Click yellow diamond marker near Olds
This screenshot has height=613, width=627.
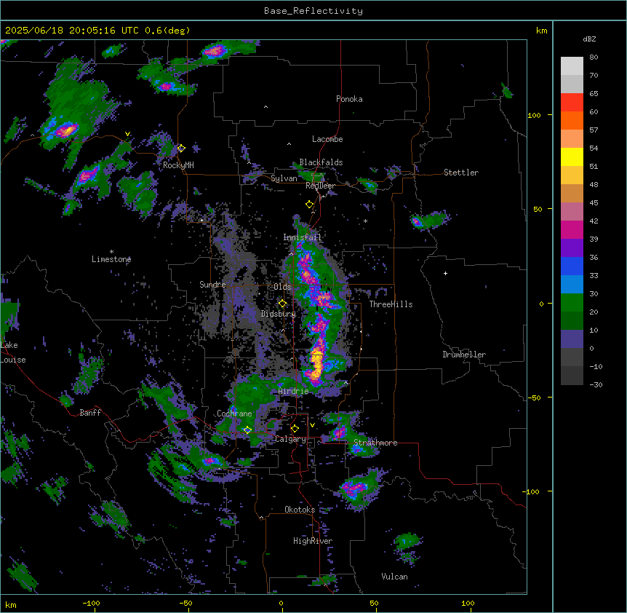tap(282, 304)
